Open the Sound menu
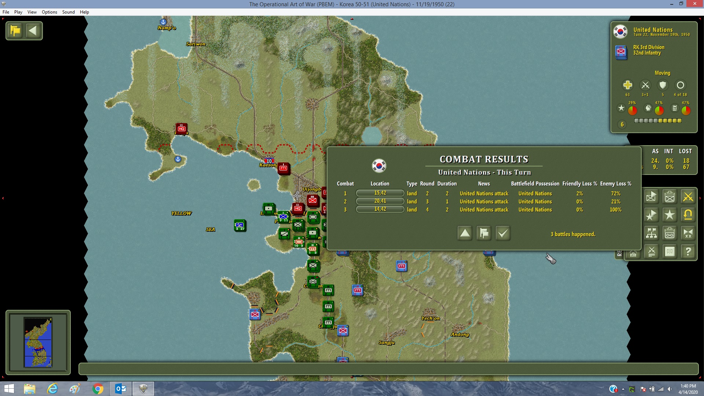The image size is (704, 396). tap(69, 12)
